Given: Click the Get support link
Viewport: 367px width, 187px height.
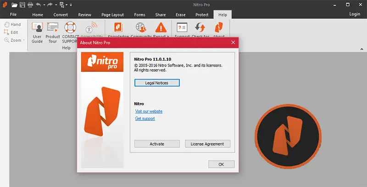Looking at the screenshot, I should point(145,119).
